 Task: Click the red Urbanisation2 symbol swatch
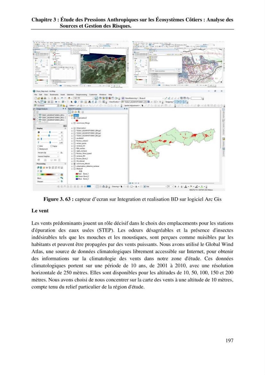(x=77, y=120)
